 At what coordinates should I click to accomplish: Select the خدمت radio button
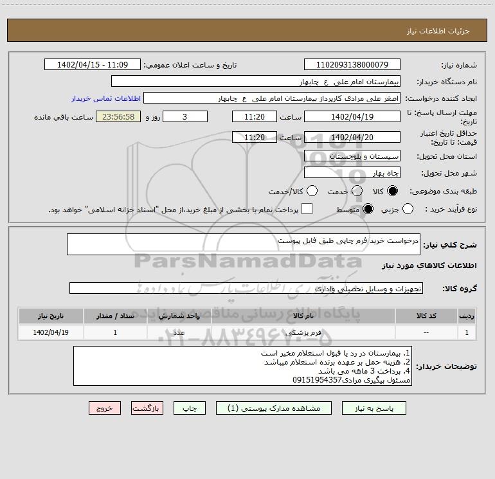point(357,191)
